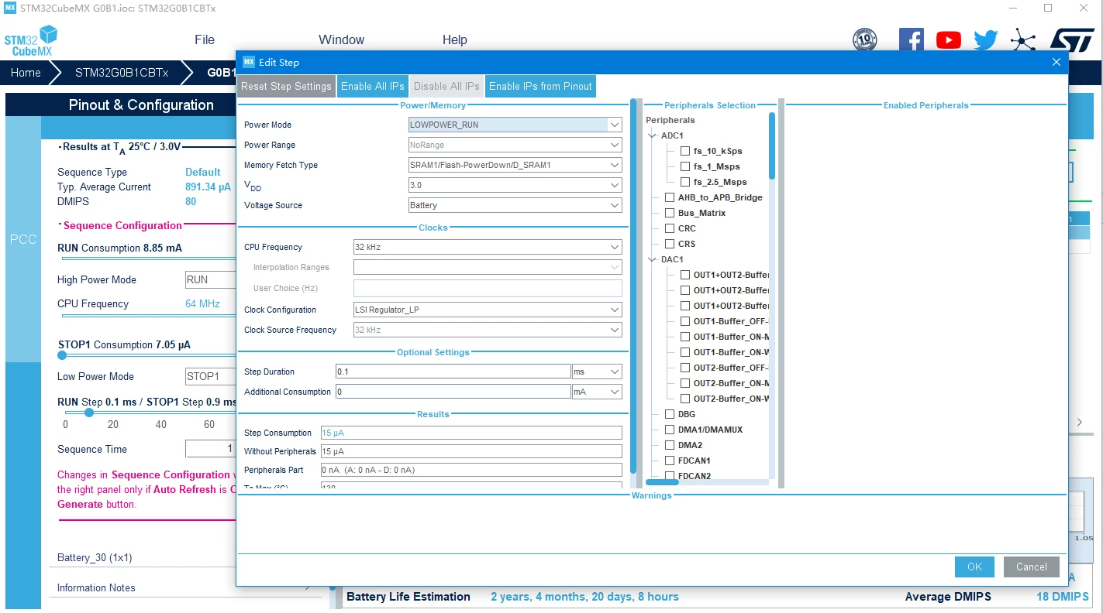
Task: Click the ST logo icon
Action: click(1072, 40)
